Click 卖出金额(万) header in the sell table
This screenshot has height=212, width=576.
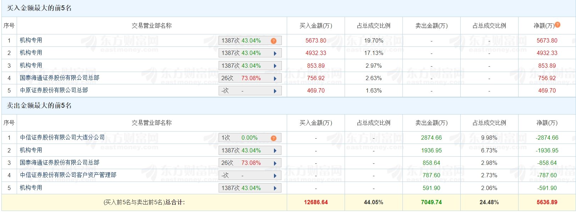point(432,123)
